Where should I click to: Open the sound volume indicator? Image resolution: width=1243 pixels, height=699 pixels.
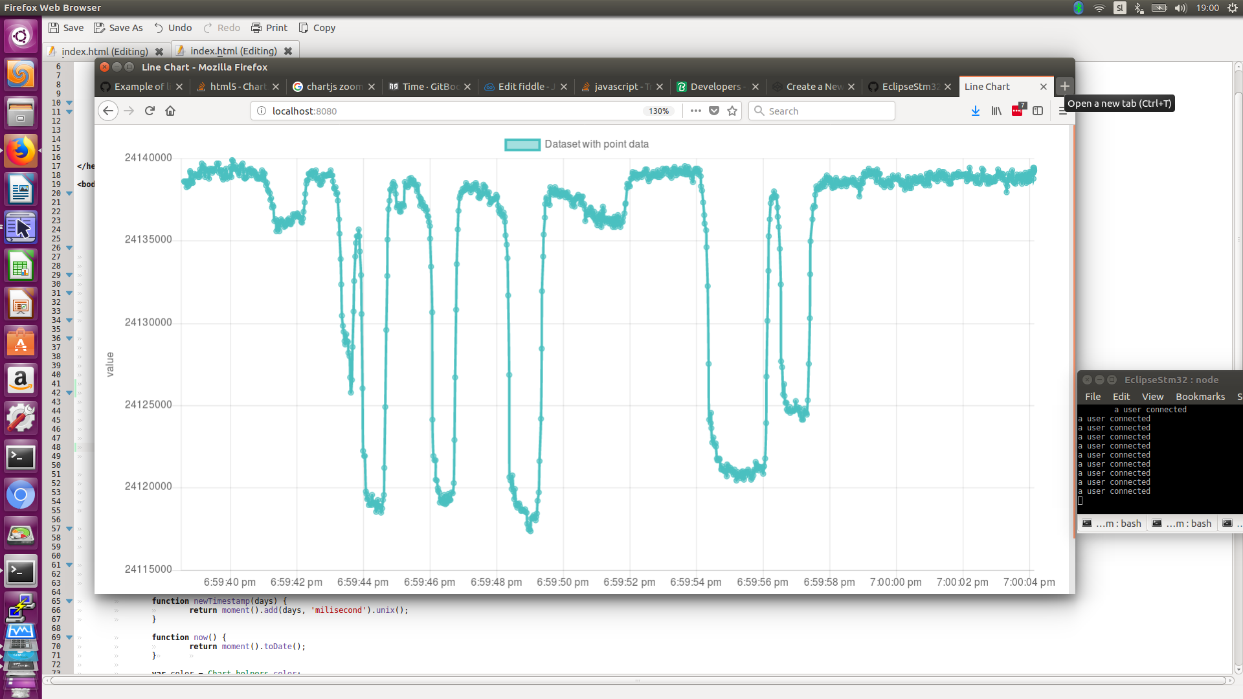[1181, 8]
